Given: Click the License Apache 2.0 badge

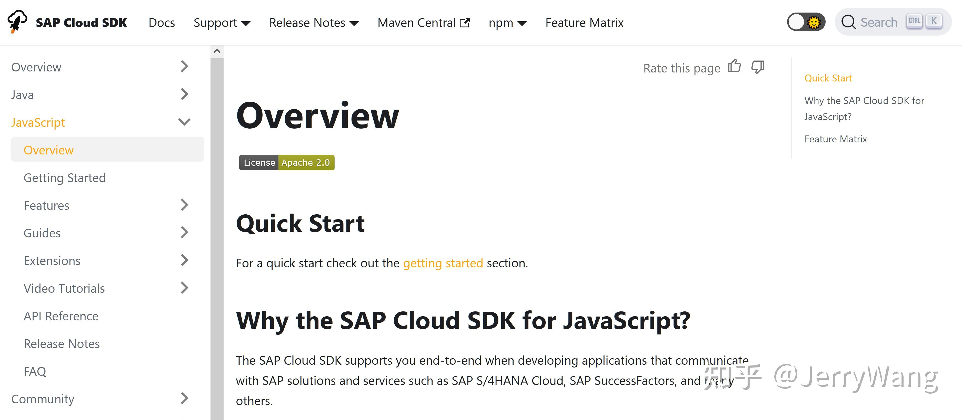Looking at the screenshot, I should [287, 162].
